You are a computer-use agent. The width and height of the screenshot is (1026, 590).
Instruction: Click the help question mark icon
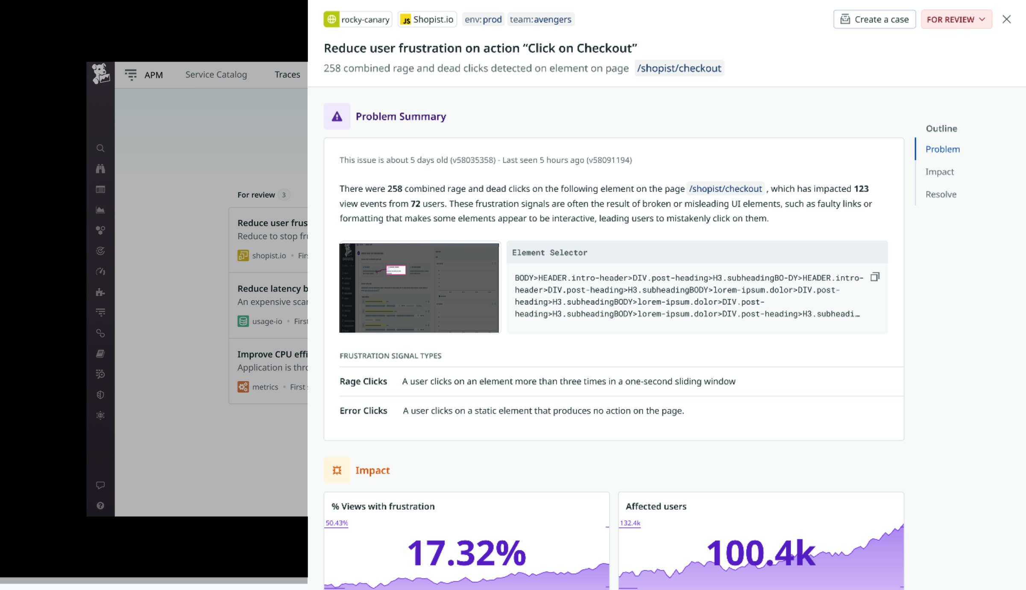click(100, 505)
